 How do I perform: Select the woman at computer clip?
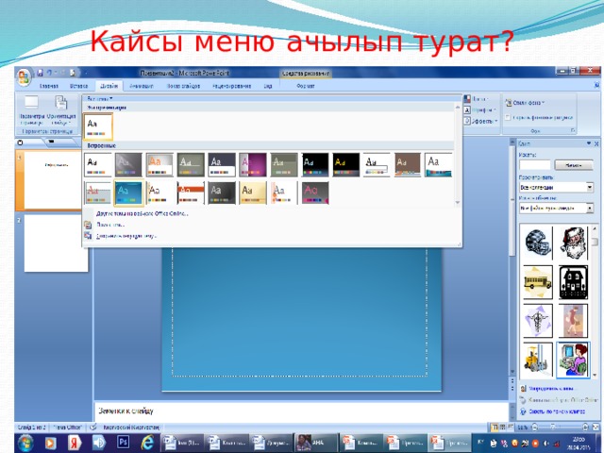click(574, 361)
